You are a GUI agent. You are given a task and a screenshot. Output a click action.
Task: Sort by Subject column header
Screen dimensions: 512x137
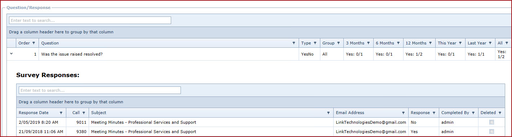tap(99, 113)
